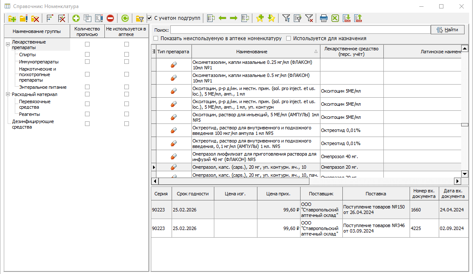Viewport: 473px width, 274px height.
Task: Toggle 'С учетом подгрупп' checkbox
Action: 149,18
